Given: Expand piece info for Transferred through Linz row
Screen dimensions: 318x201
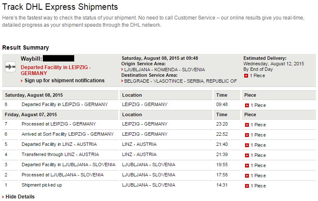Looking at the screenshot, I should pyautogui.click(x=247, y=155).
